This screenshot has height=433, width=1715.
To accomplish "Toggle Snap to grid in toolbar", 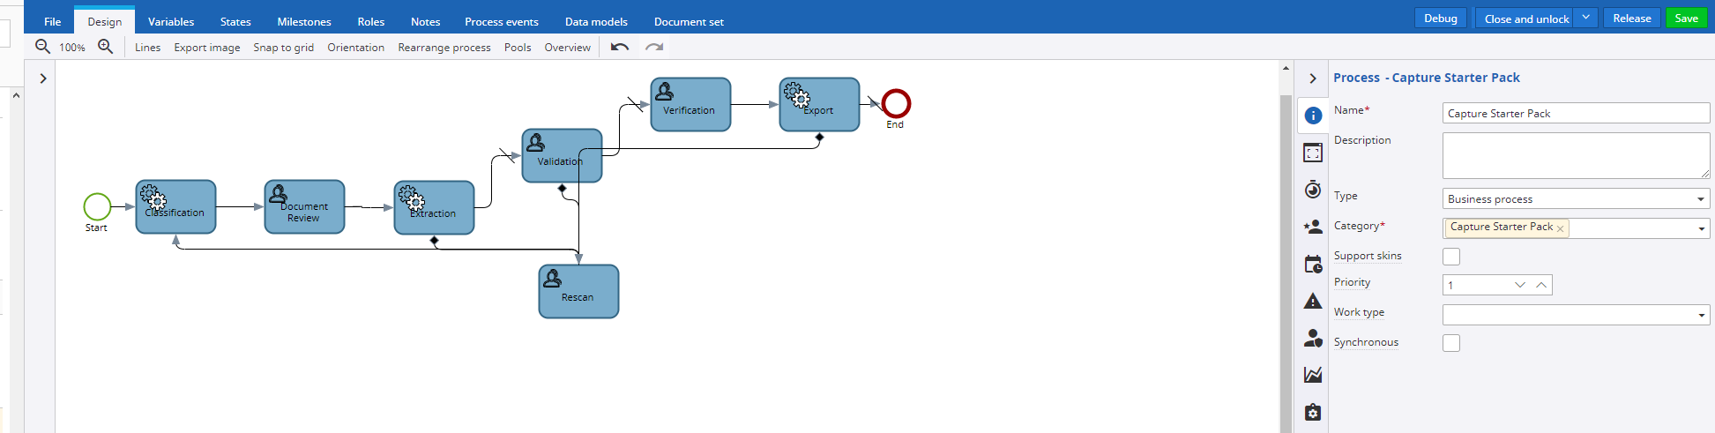I will (283, 48).
